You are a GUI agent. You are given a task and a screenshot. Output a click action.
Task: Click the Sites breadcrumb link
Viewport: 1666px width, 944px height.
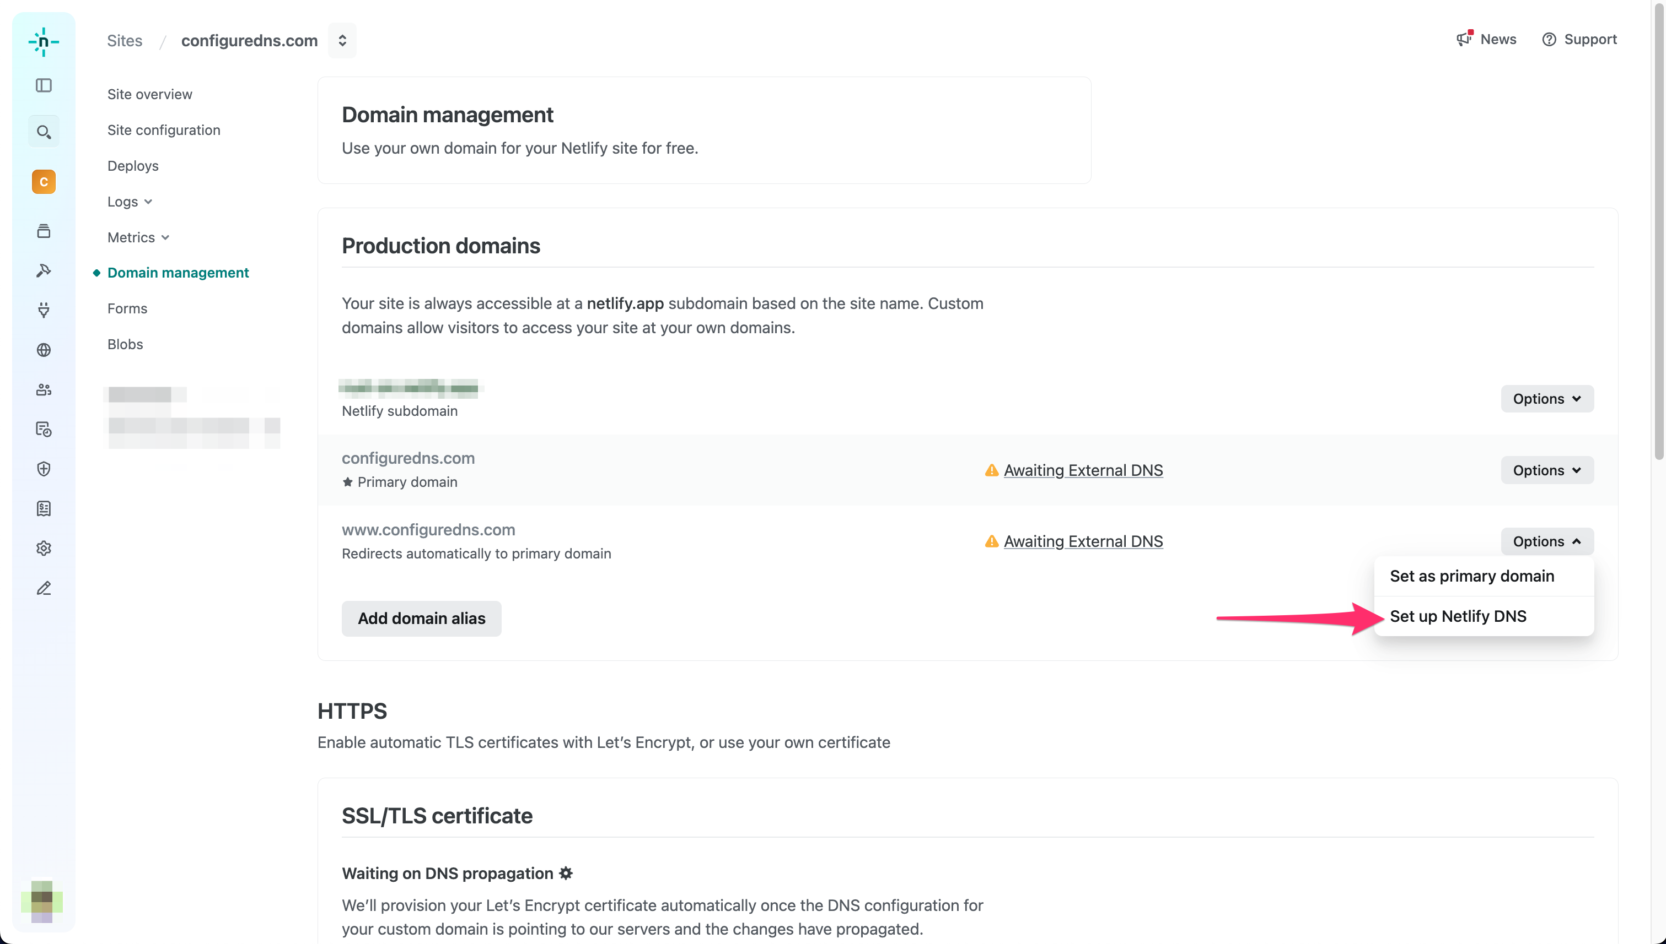[x=124, y=40]
